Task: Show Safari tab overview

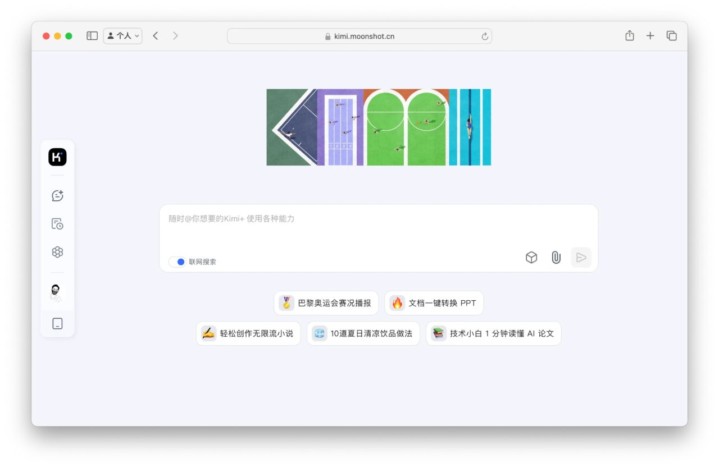Action: click(x=671, y=36)
